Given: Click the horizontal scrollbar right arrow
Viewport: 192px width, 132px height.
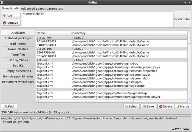Looking at the screenshot, I should coord(186,101).
